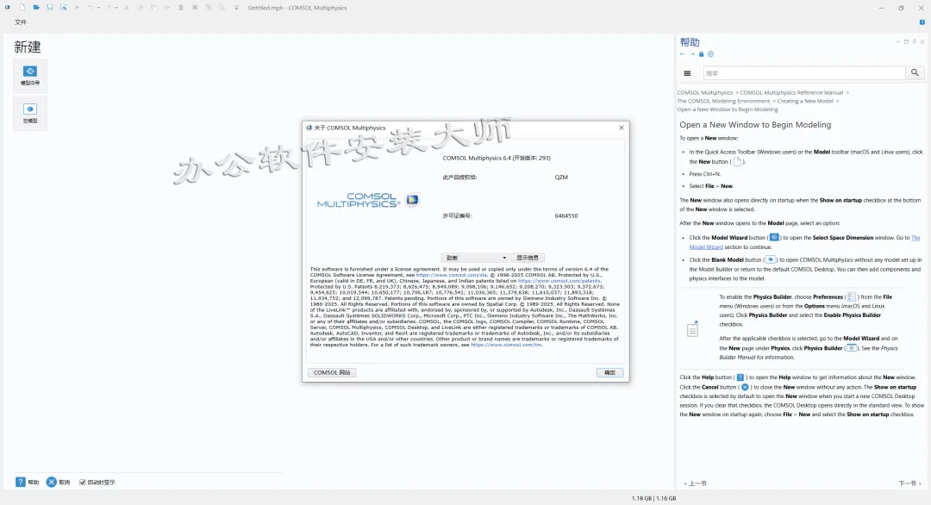931x505 pixels.
Task: Open the Model Wizard (模型向导) tile
Action: [x=29, y=75]
